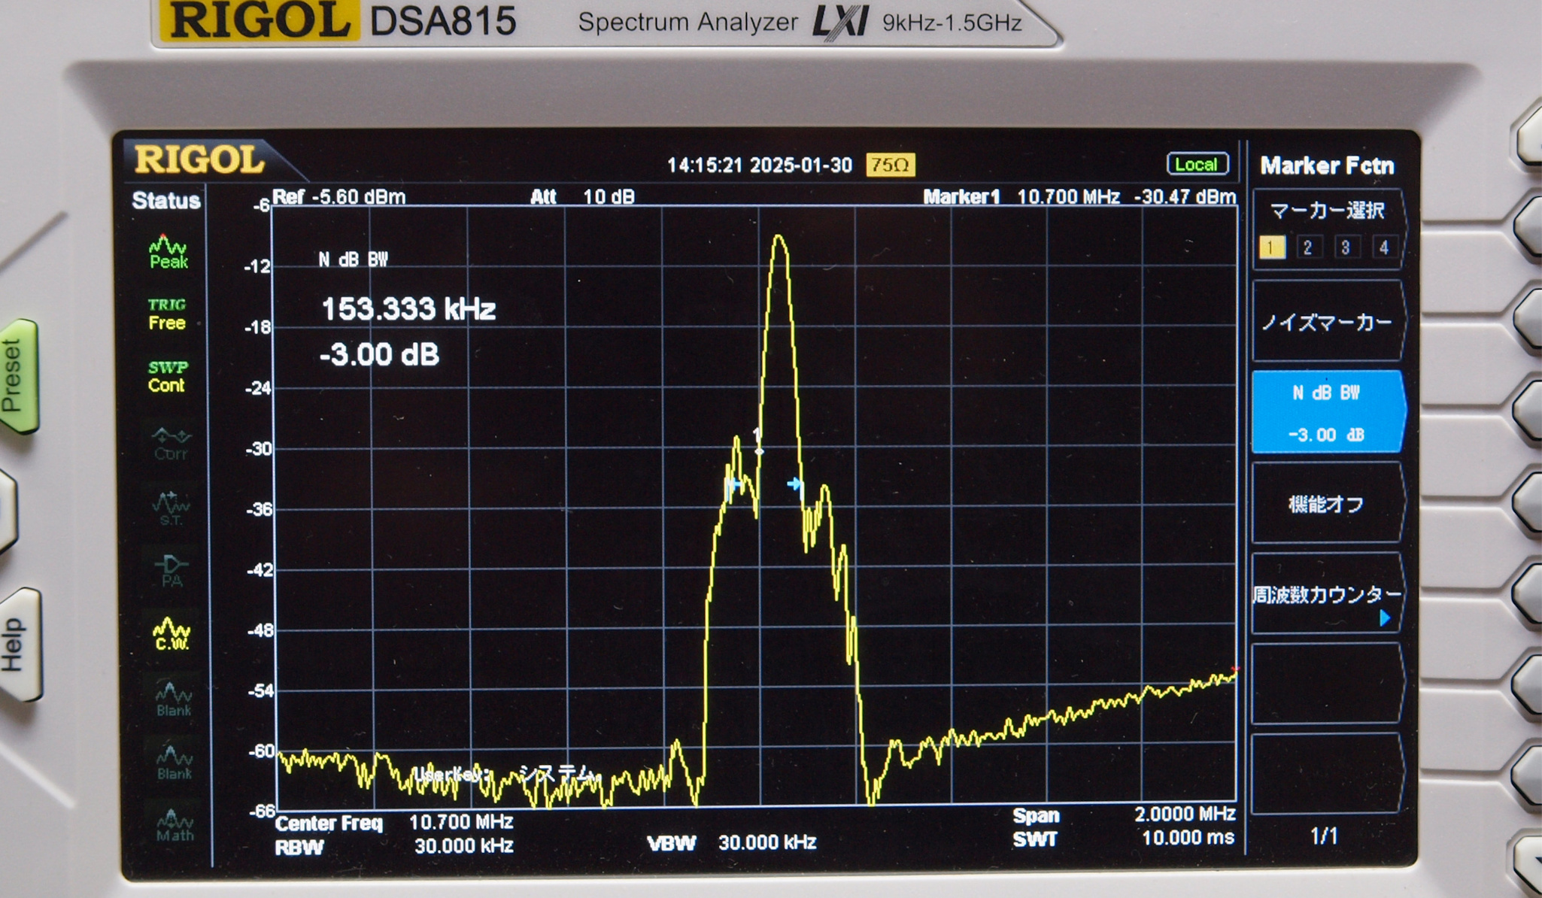Click marker 1 on the trace
1542x898 pixels.
coord(759,451)
